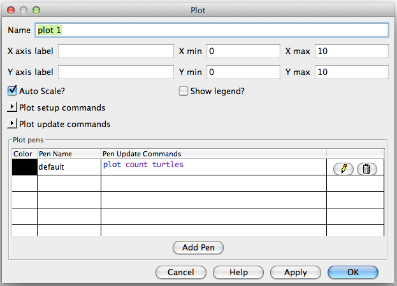Select the Y max value field
Viewport: 397px width, 286px height.
click(x=352, y=72)
